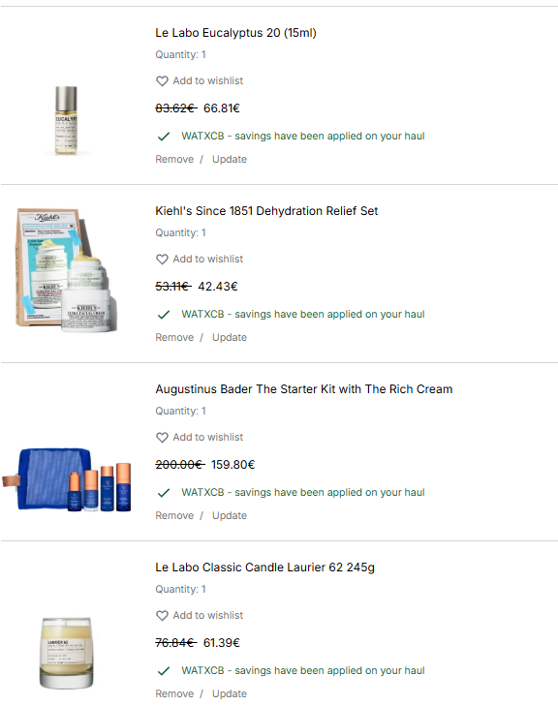This screenshot has height=705, width=558.
Task: Remove Kiehl's Dehydration Relief Set
Action: 174,337
